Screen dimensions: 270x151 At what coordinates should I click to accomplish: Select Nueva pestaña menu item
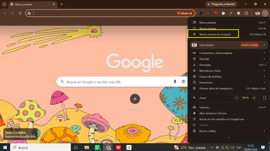tap(228, 23)
